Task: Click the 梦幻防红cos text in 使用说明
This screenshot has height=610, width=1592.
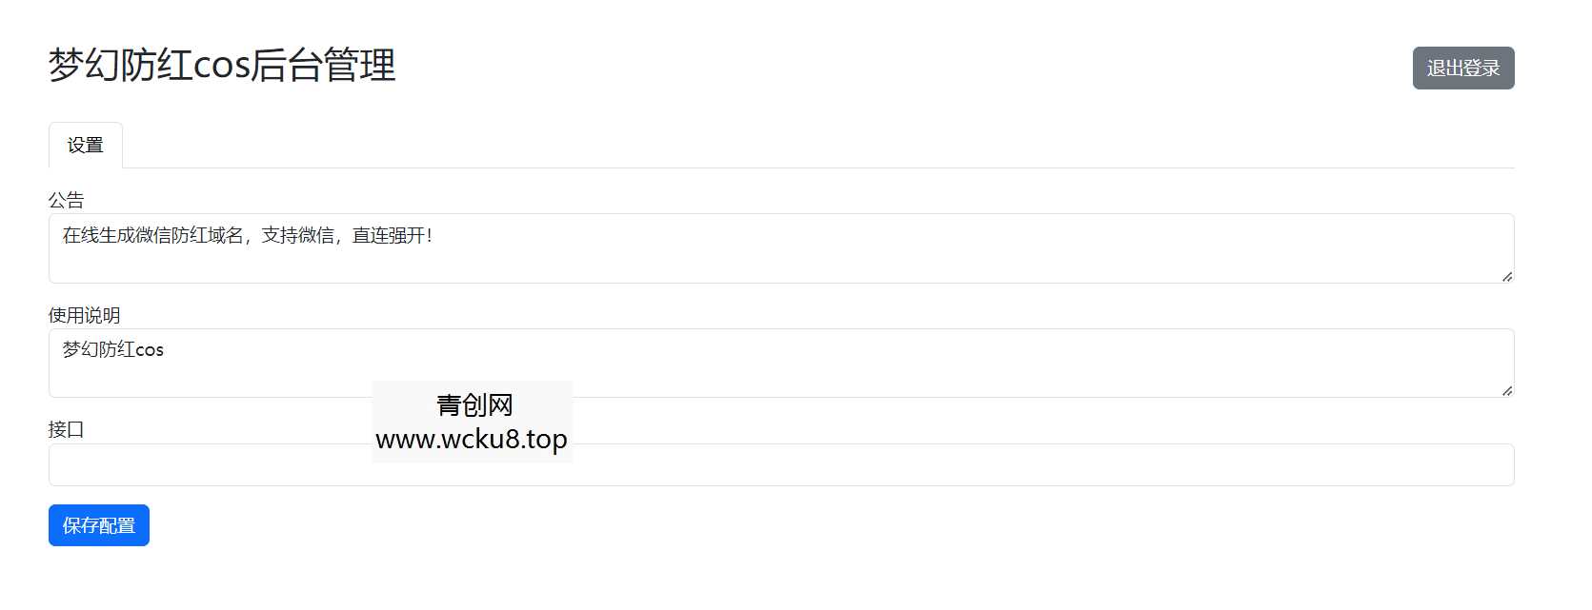Action: 113,349
